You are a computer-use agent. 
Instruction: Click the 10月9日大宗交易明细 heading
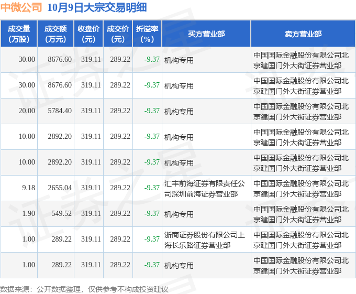97,7
